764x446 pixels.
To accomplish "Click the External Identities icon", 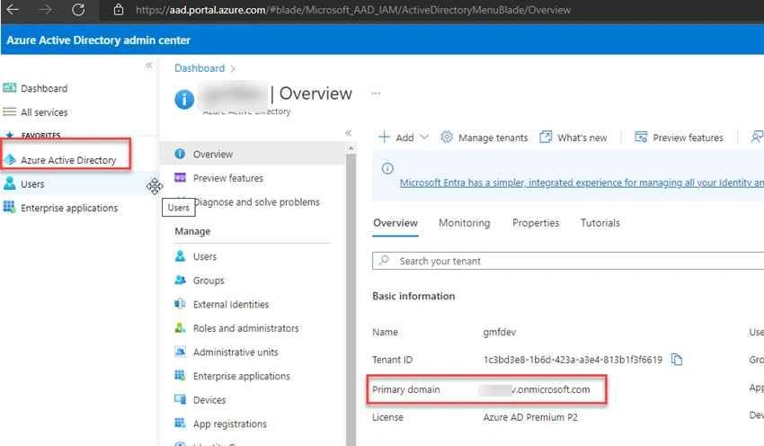I will point(180,304).
